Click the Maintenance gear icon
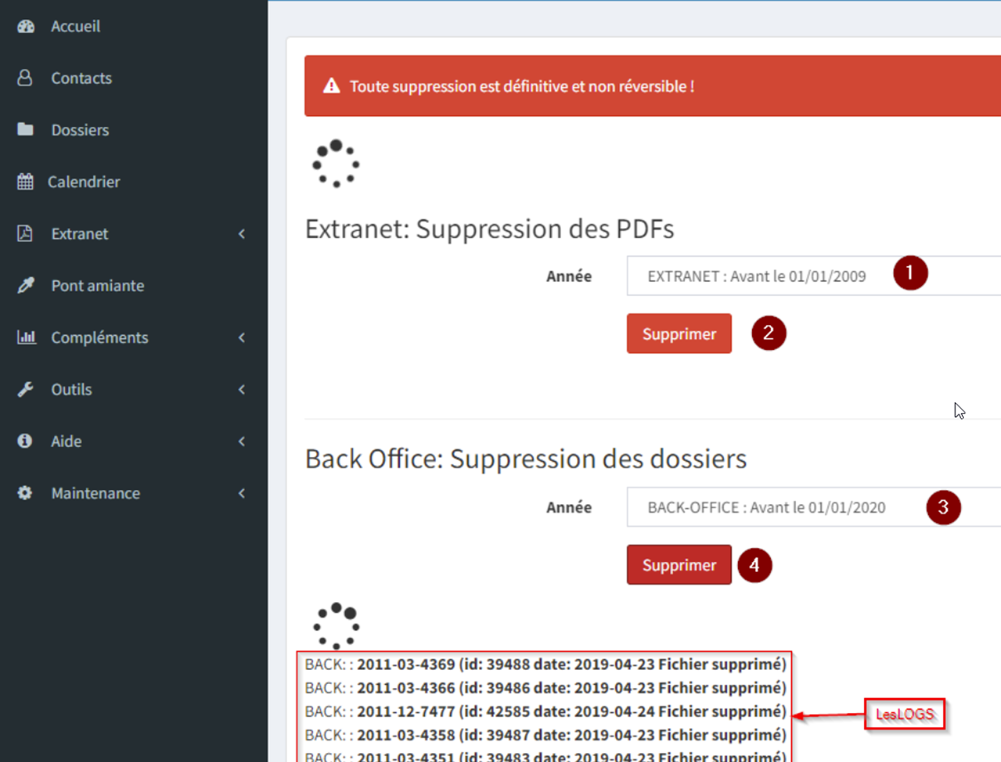 click(x=25, y=493)
